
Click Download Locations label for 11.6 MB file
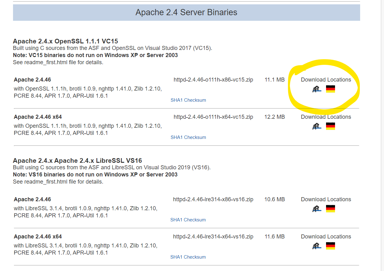pyautogui.click(x=326, y=237)
